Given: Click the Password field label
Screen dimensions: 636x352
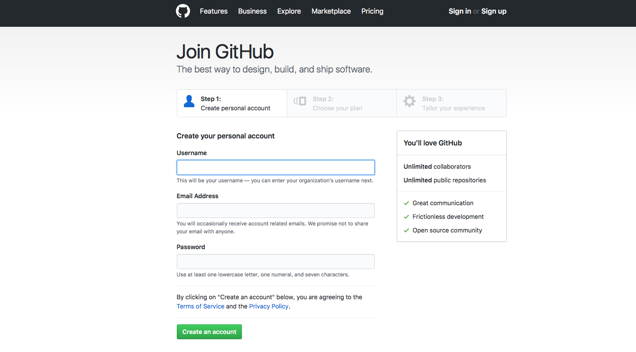Looking at the screenshot, I should [x=191, y=247].
